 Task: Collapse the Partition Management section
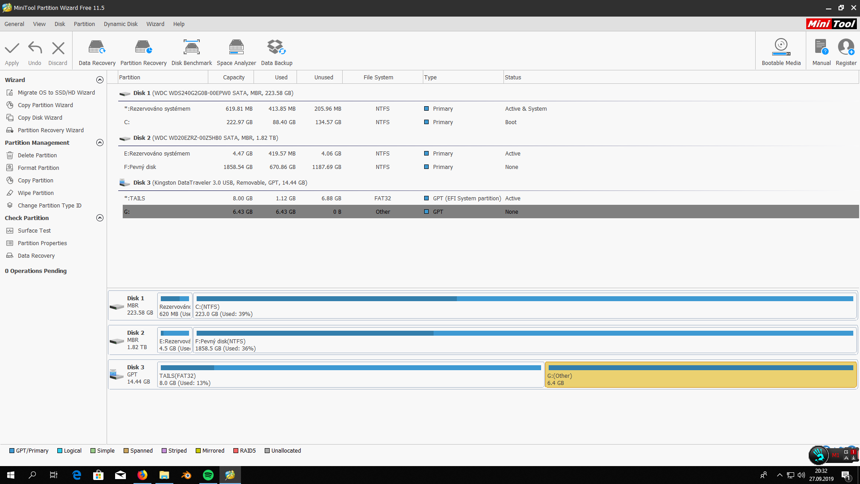point(100,143)
